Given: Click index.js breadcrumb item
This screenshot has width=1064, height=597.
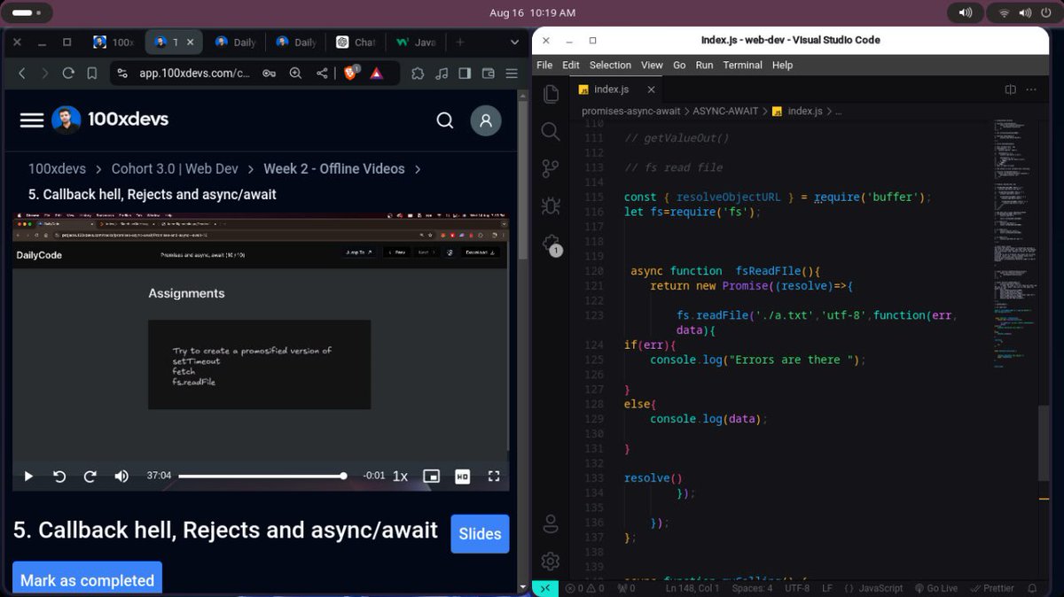Looking at the screenshot, I should coord(798,112).
